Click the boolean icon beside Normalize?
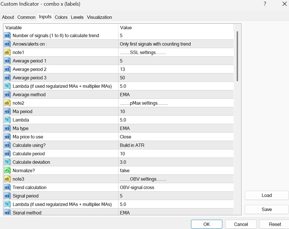Image resolution: width=289 pixels, height=229 pixels. (7, 170)
